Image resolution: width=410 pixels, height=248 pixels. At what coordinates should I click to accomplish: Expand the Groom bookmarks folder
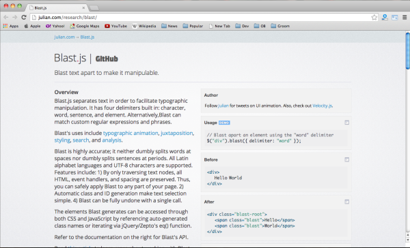pyautogui.click(x=280, y=26)
